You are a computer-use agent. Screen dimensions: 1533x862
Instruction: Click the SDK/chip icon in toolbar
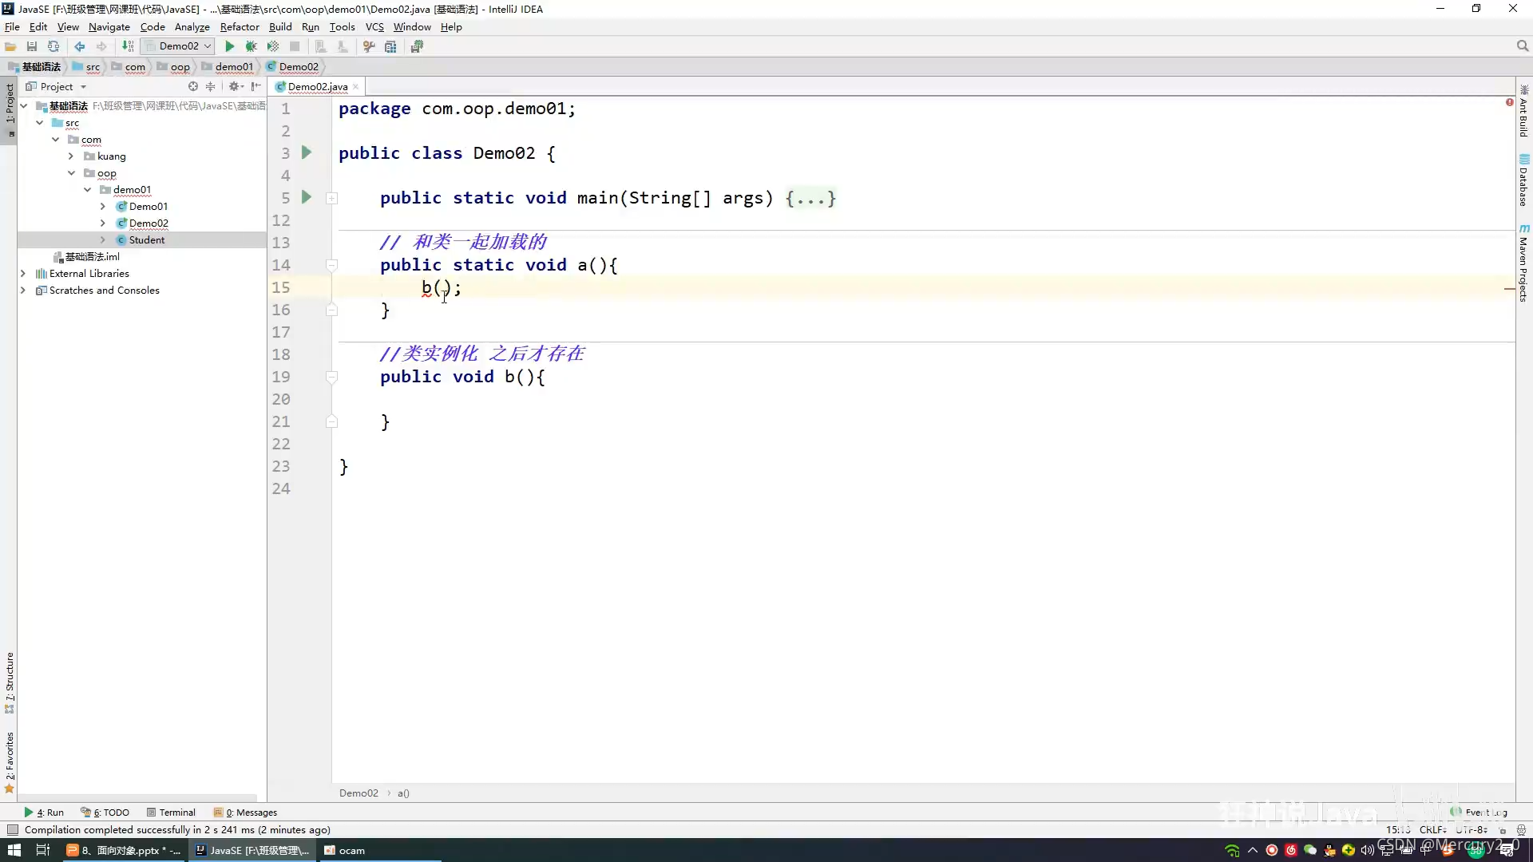point(417,46)
